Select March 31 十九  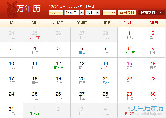pyautogui.click(x=11, y=111)
